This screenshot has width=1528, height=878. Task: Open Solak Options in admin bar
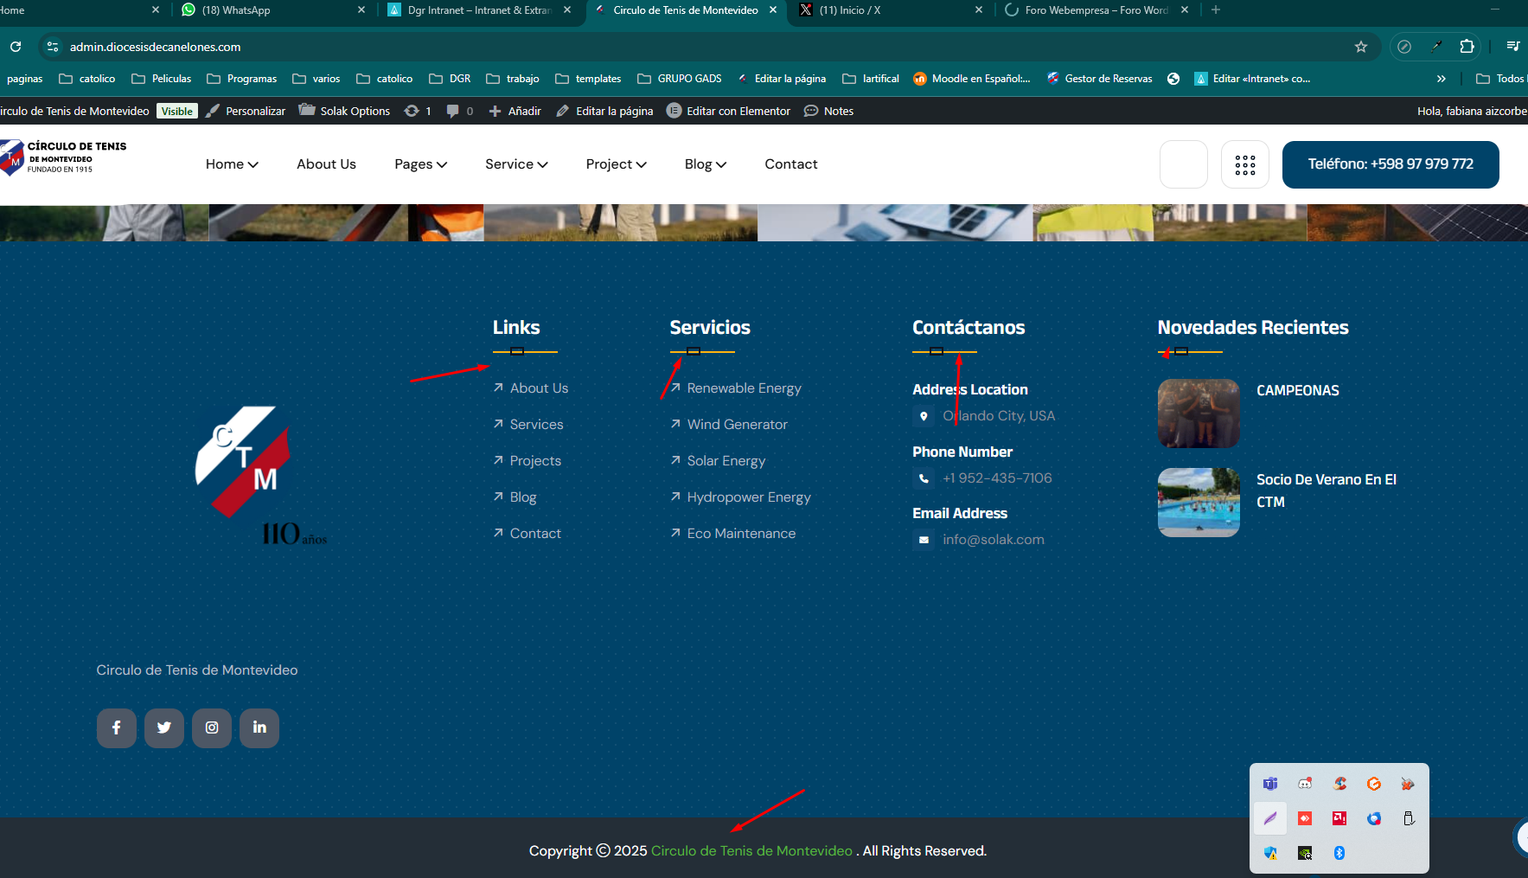click(x=344, y=111)
